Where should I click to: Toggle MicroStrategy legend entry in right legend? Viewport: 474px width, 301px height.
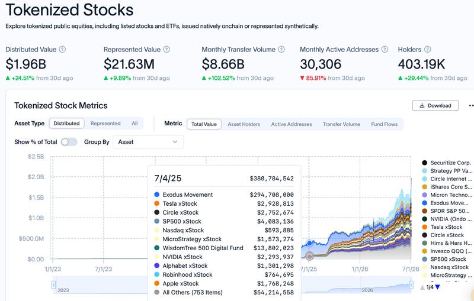coord(447,275)
